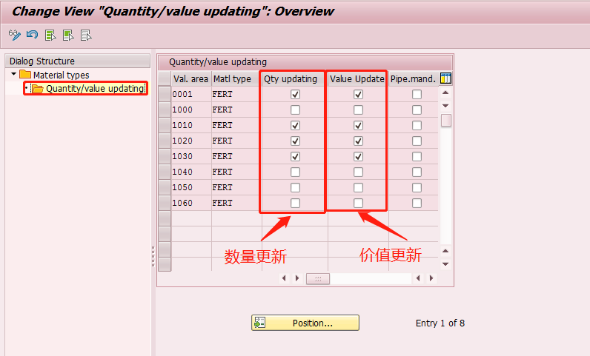Enable Qty updating for val. area 1050
590x356 pixels.
click(296, 187)
